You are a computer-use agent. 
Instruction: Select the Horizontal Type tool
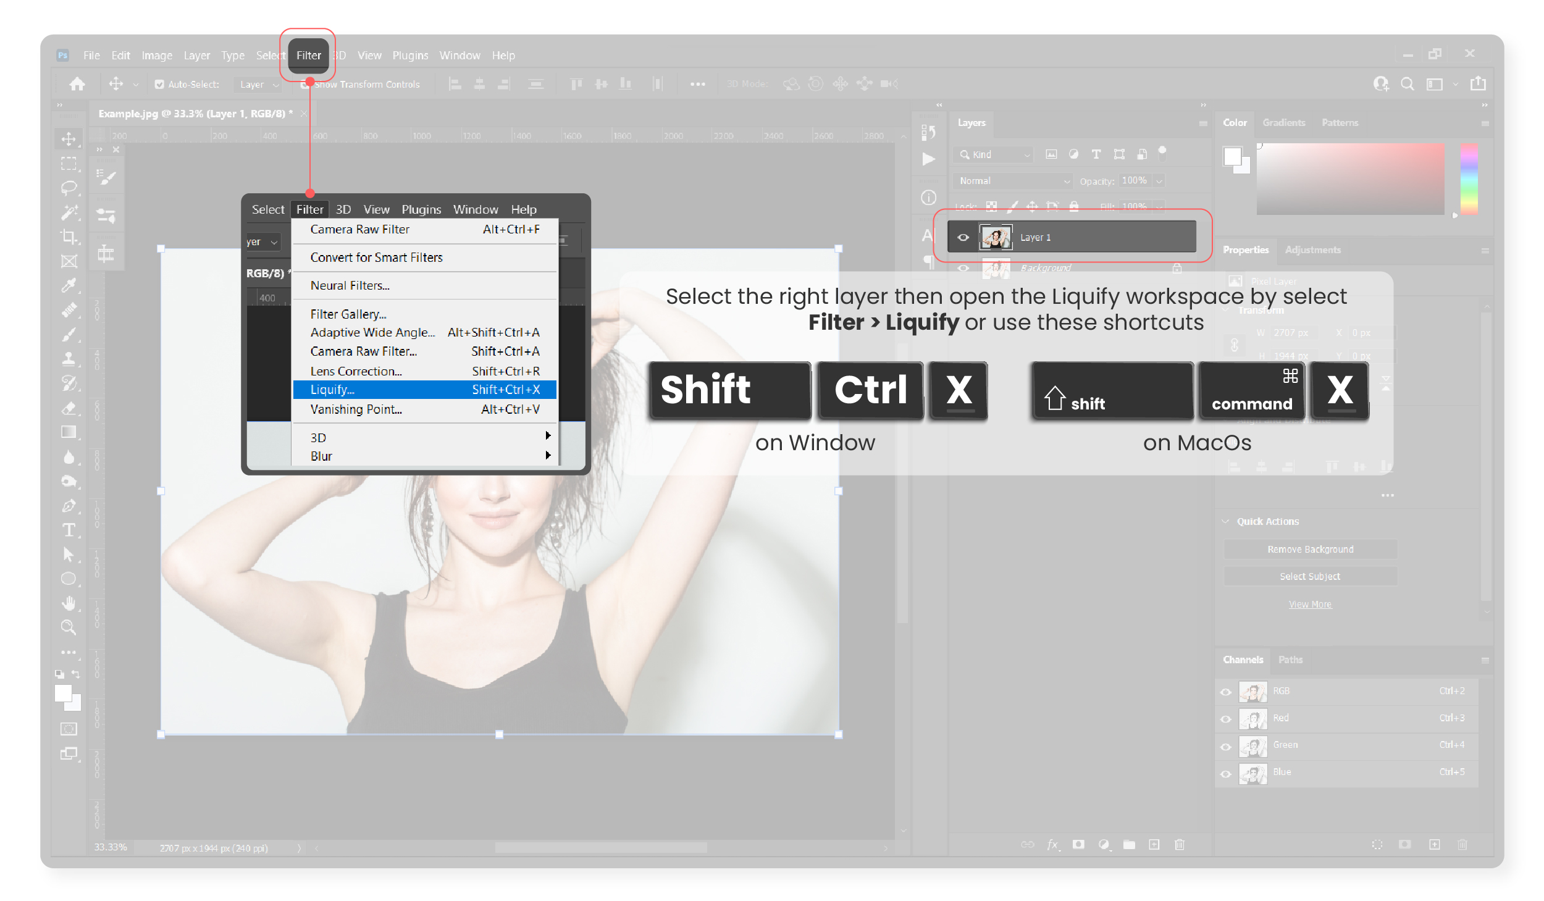pos(69,530)
